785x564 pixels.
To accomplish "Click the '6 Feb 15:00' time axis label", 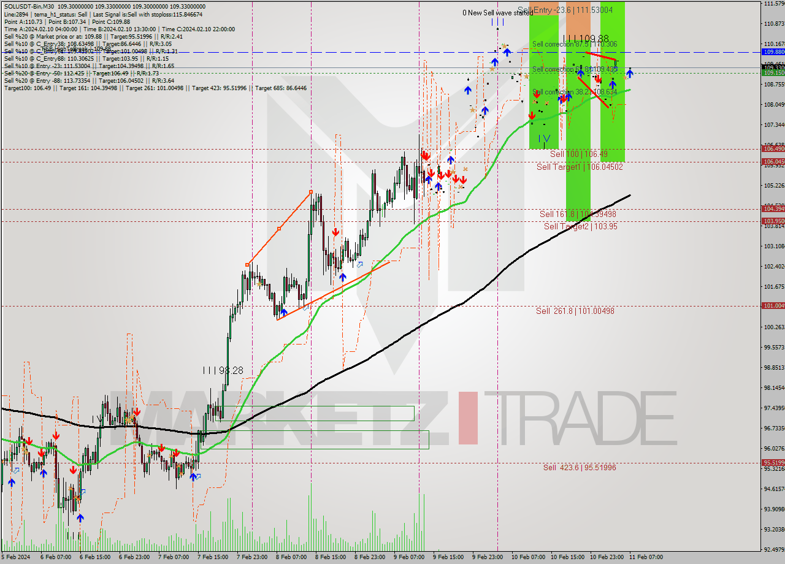I will tap(96, 557).
